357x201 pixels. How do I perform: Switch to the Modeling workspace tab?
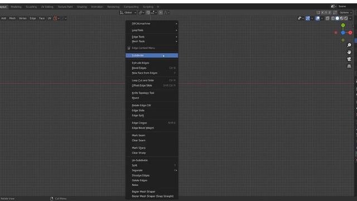pyautogui.click(x=16, y=7)
